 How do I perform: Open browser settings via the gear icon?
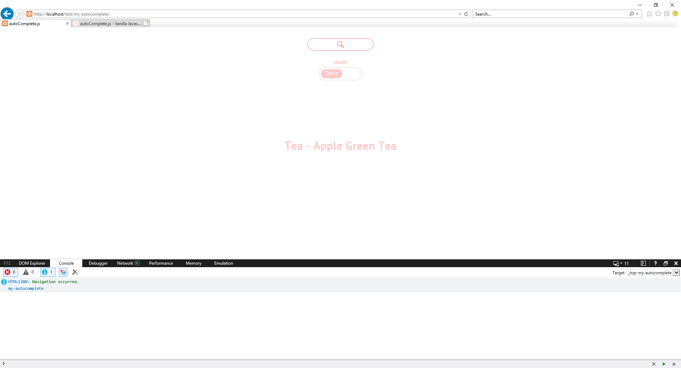pyautogui.click(x=667, y=13)
